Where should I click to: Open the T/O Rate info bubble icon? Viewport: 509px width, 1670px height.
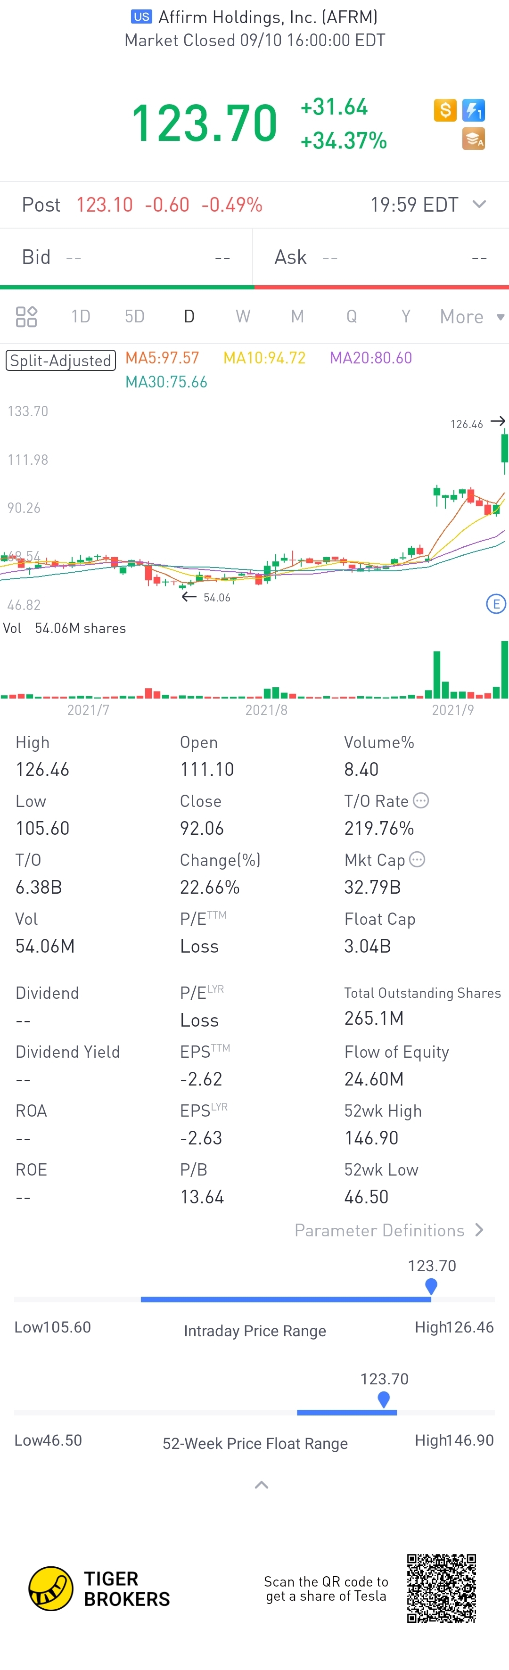click(421, 801)
